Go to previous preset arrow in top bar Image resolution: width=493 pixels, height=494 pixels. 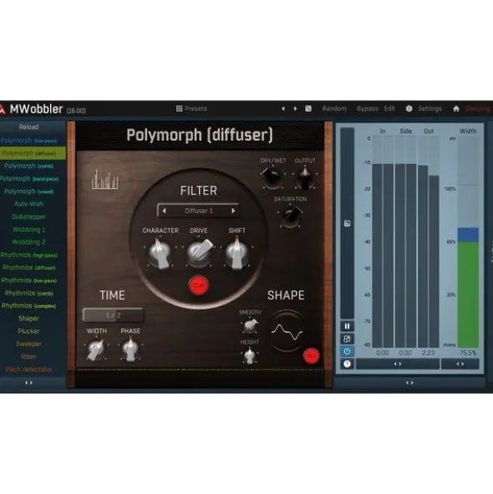283,109
